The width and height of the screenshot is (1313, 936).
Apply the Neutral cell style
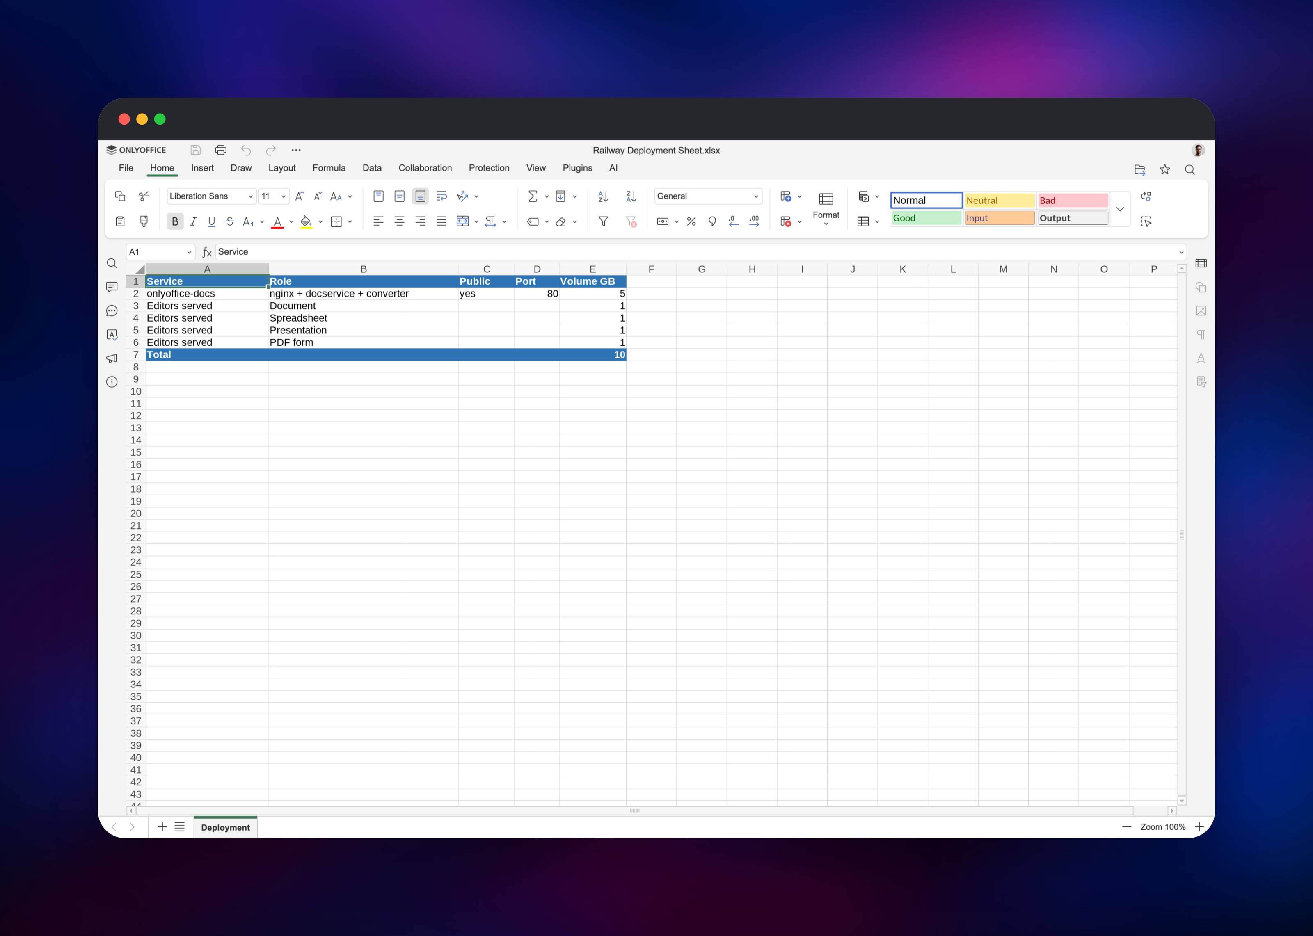pyautogui.click(x=1000, y=201)
